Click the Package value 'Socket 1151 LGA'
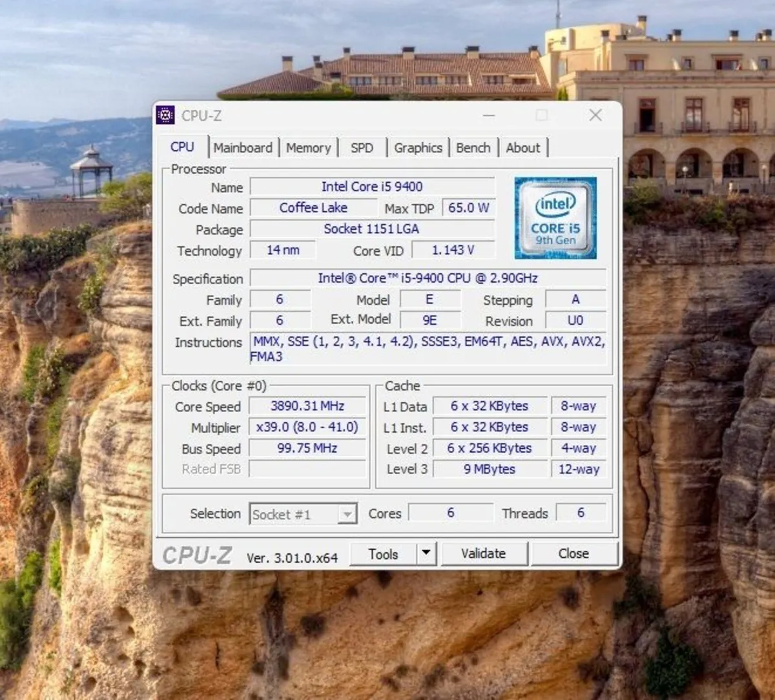The height and width of the screenshot is (700, 775). pyautogui.click(x=372, y=229)
